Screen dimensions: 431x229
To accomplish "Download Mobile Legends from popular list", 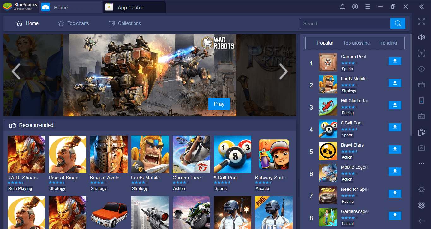I will pyautogui.click(x=395, y=172).
